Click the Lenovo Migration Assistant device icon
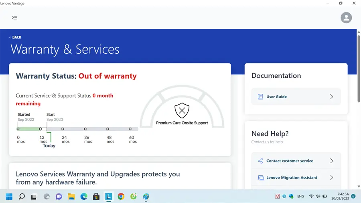361x203 pixels. 261,178
